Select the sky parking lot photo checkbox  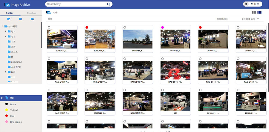click(x=125, y=27)
